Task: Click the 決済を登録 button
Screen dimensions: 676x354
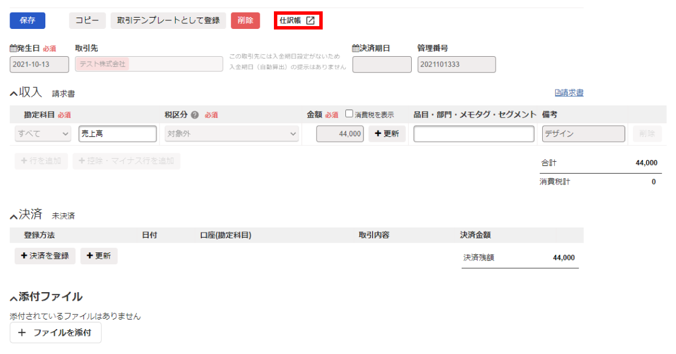Action: [x=45, y=256]
